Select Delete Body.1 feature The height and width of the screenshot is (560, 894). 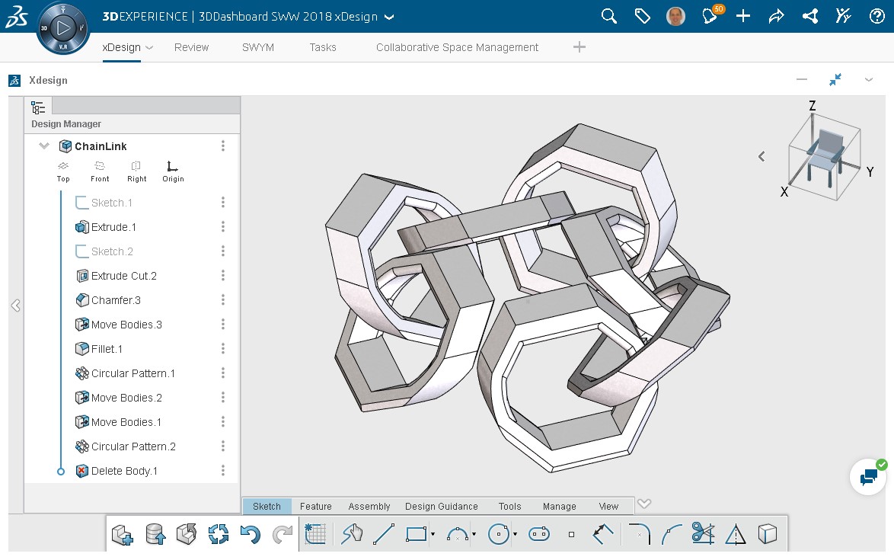117,471
